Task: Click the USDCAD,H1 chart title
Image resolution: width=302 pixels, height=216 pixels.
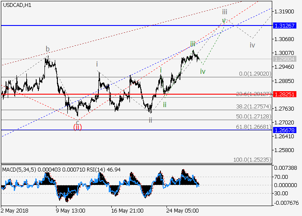Action: (x=16, y=5)
